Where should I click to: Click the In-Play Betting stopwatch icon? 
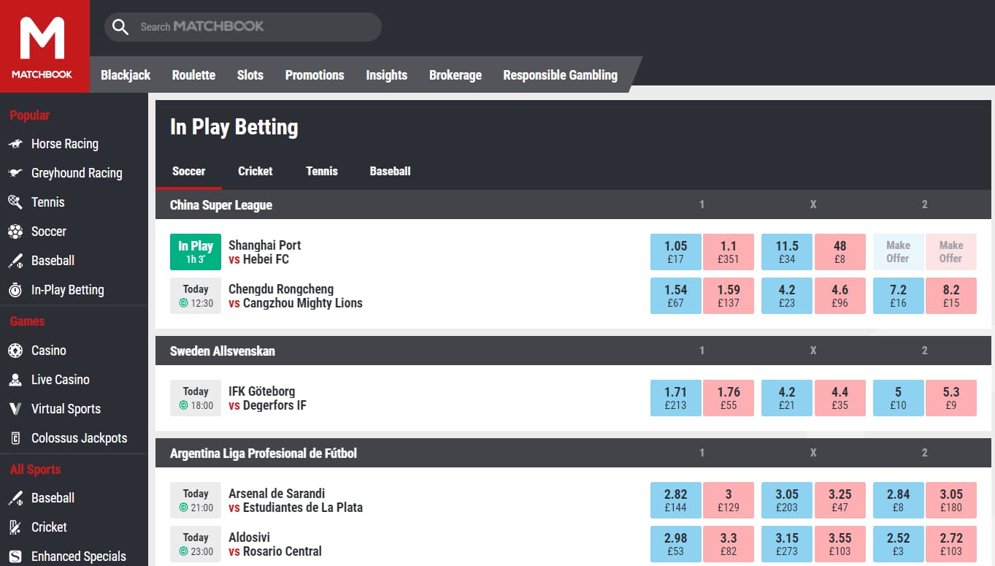15,290
